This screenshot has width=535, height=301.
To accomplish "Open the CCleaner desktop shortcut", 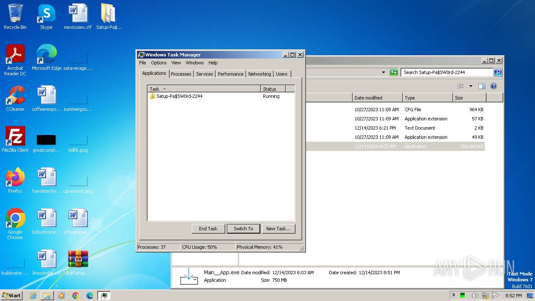I will [x=15, y=99].
